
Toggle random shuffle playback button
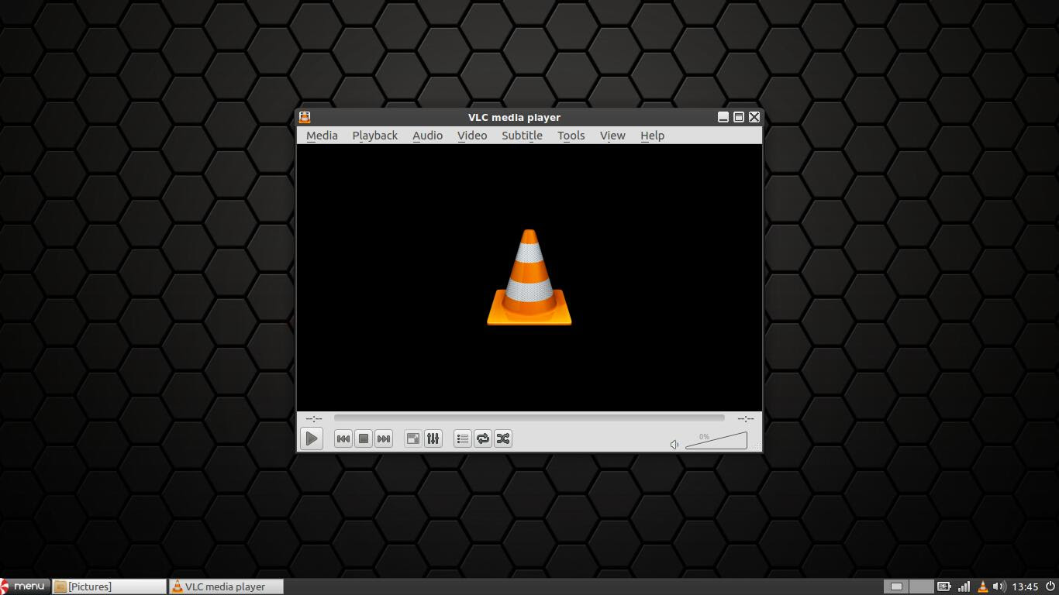[503, 439]
